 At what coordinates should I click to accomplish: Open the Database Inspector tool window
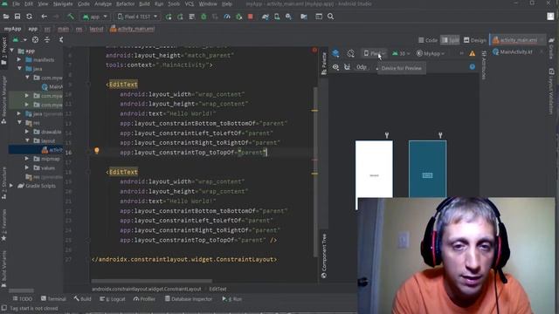189,299
